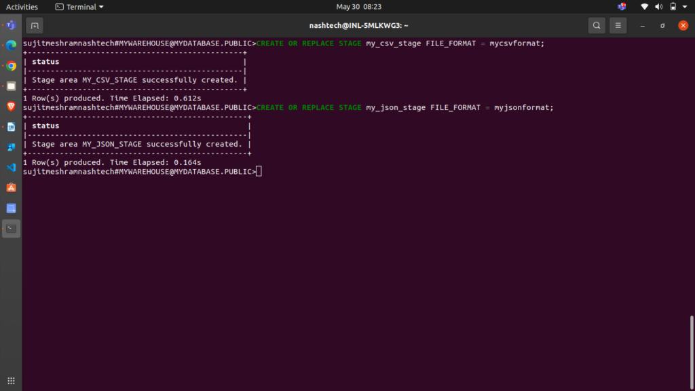Viewport: 695px width, 391px height.
Task: Open Google Chrome from the dock
Action: click(x=11, y=66)
